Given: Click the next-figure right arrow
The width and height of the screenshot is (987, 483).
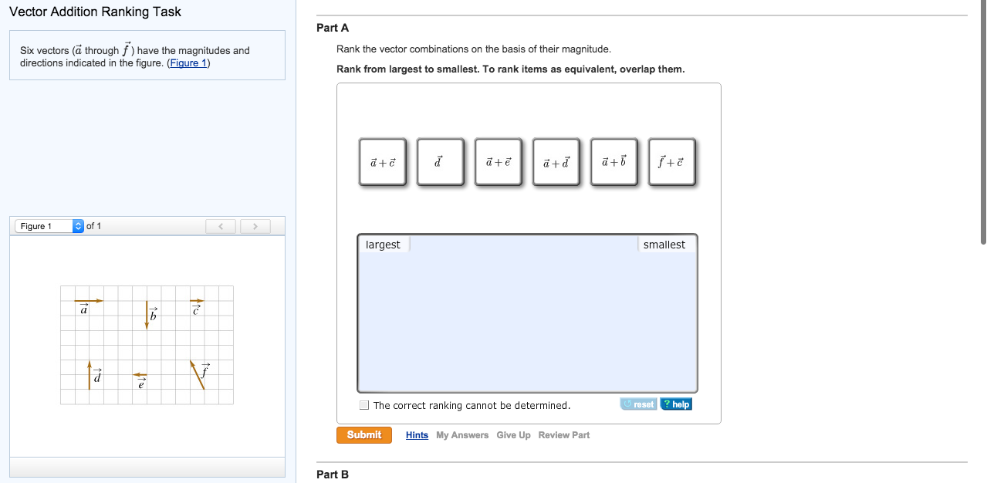Looking at the screenshot, I should pos(255,225).
